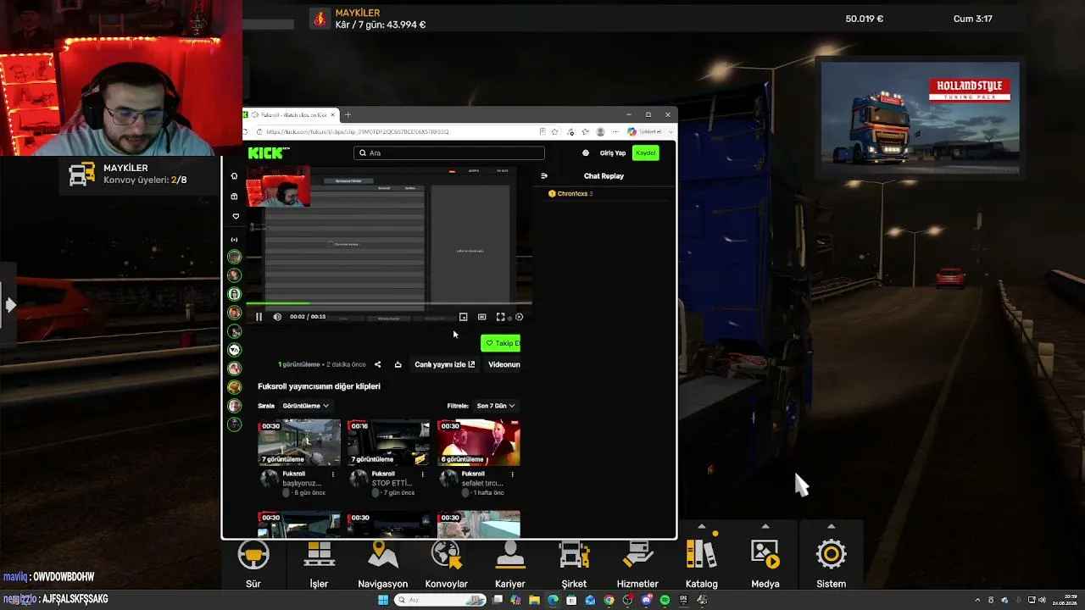This screenshot has height=610, width=1085.
Task: Click the Windows taskbar search box
Action: (439, 600)
